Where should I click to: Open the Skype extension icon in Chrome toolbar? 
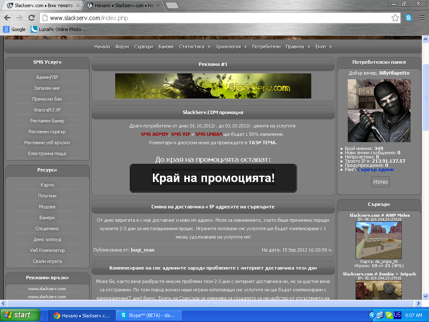(x=408, y=18)
